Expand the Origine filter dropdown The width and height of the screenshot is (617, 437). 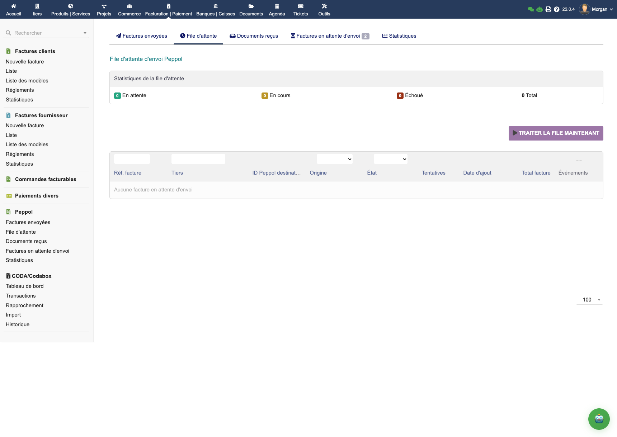click(x=334, y=159)
